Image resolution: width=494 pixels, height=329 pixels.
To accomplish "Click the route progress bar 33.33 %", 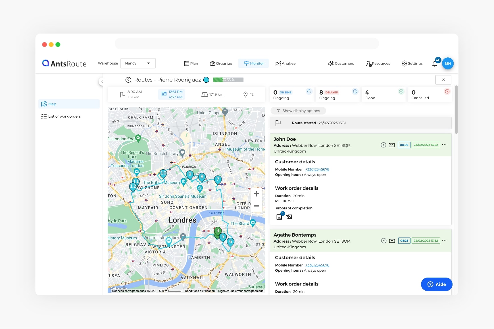I will (228, 80).
